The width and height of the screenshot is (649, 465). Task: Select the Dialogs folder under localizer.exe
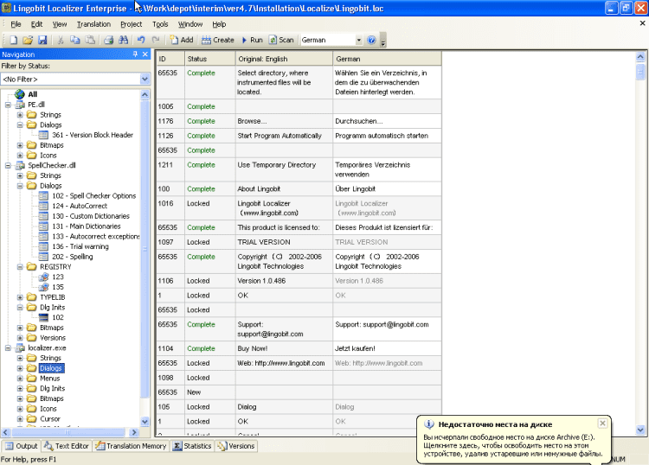51,368
